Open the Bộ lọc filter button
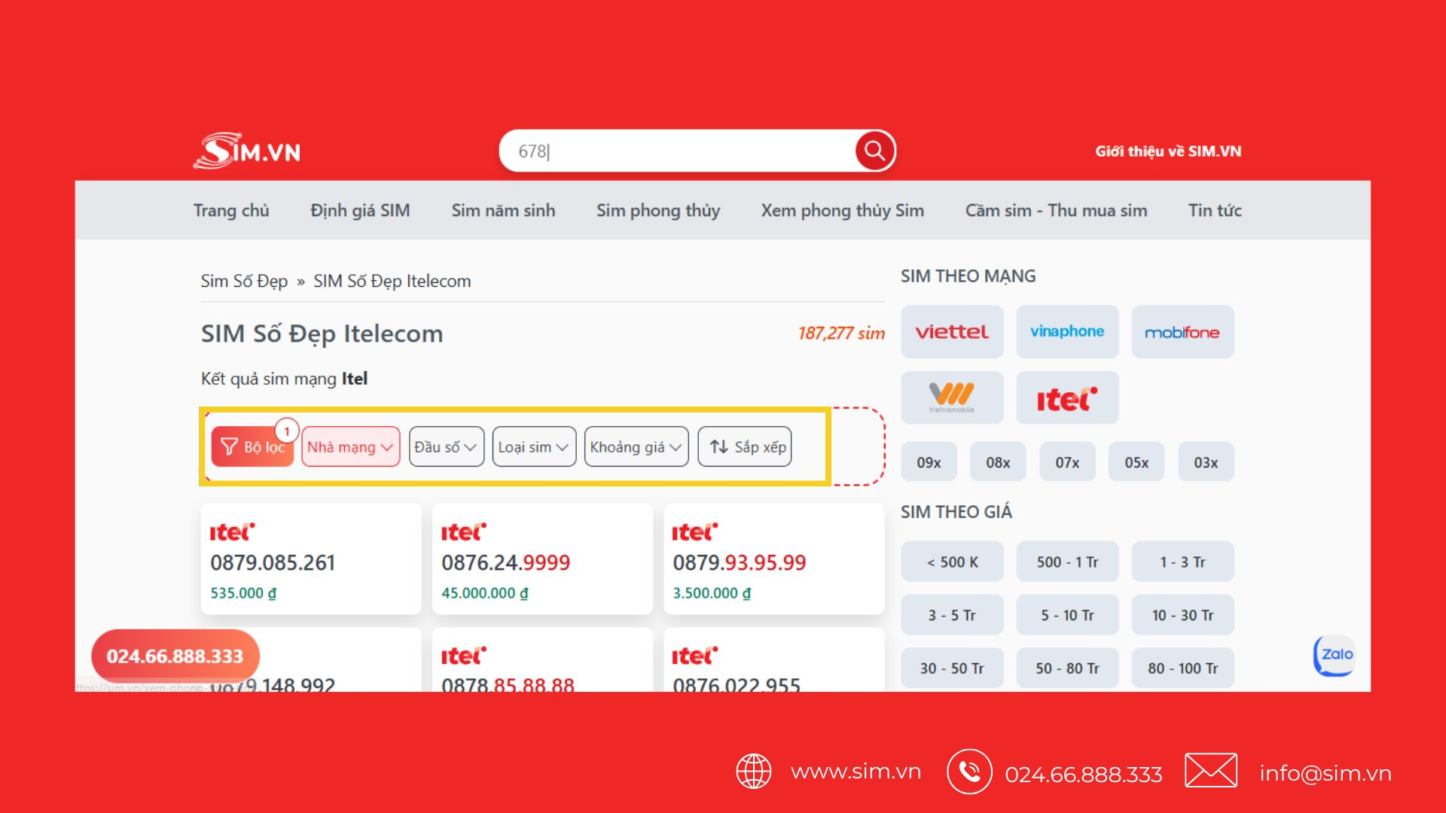 click(x=252, y=446)
